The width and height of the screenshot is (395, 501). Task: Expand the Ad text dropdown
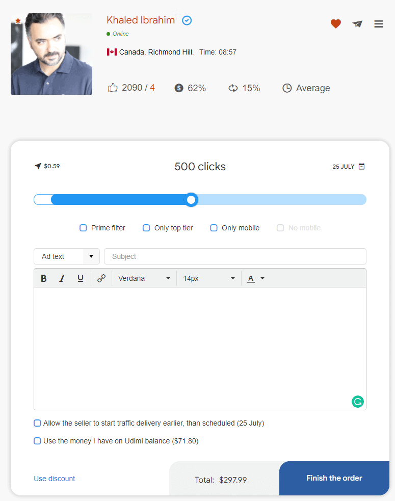click(x=67, y=256)
